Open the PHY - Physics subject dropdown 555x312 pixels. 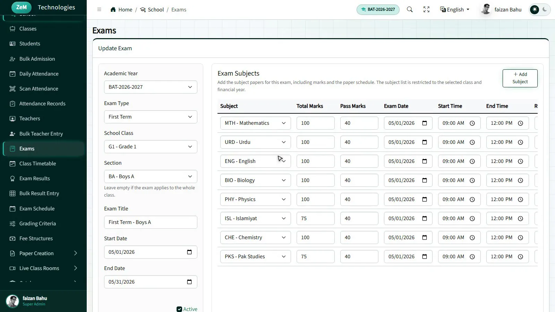tap(255, 199)
